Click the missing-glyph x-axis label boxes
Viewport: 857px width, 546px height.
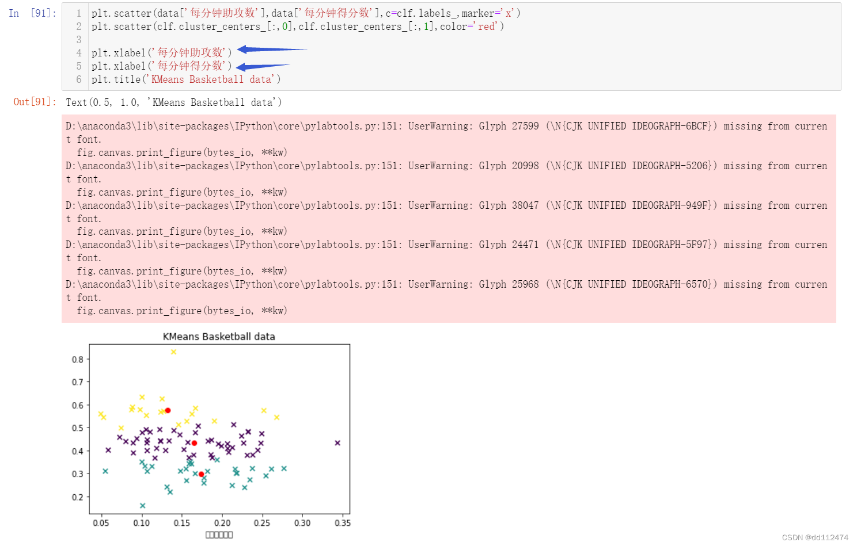tap(219, 535)
